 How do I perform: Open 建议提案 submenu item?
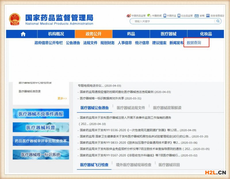[159, 43]
